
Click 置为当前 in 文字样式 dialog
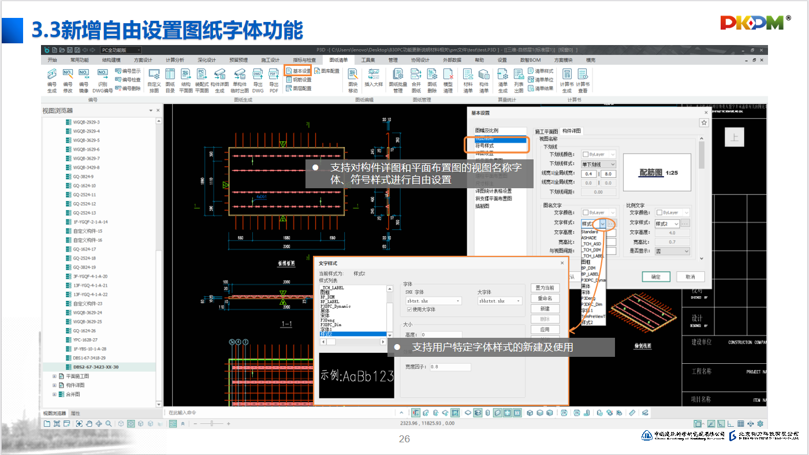pos(546,288)
